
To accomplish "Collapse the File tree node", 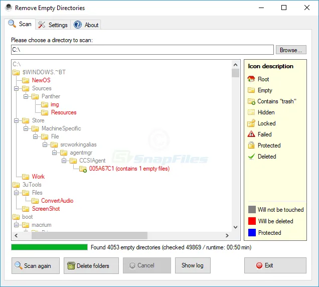I will pyautogui.click(x=36, y=136).
